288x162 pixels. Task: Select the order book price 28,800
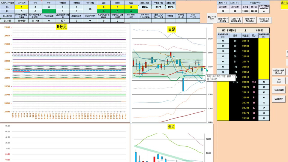click(x=245, y=97)
